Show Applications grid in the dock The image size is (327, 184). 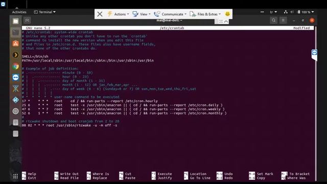tap(16, 176)
